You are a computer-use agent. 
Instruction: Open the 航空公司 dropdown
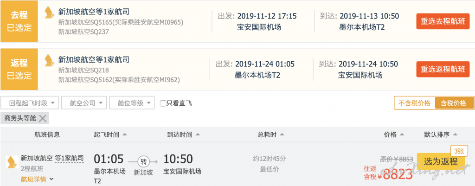point(84,103)
